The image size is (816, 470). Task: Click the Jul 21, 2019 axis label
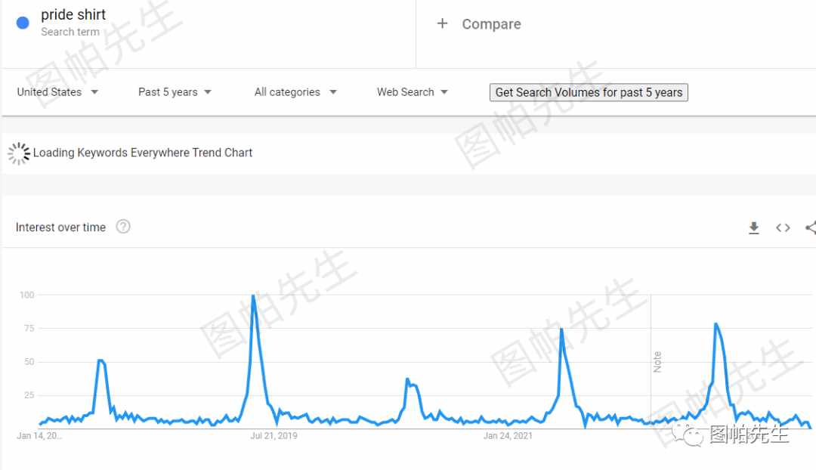click(274, 436)
